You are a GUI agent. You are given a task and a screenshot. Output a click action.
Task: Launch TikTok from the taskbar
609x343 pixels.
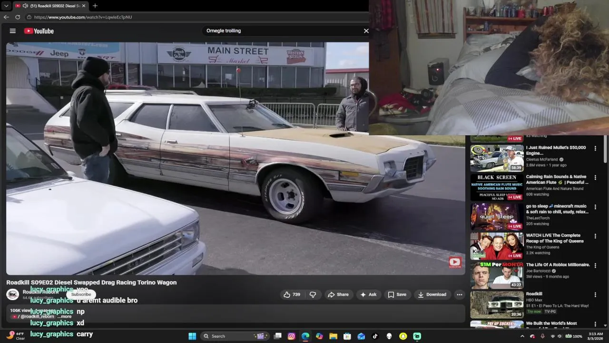coord(375,336)
